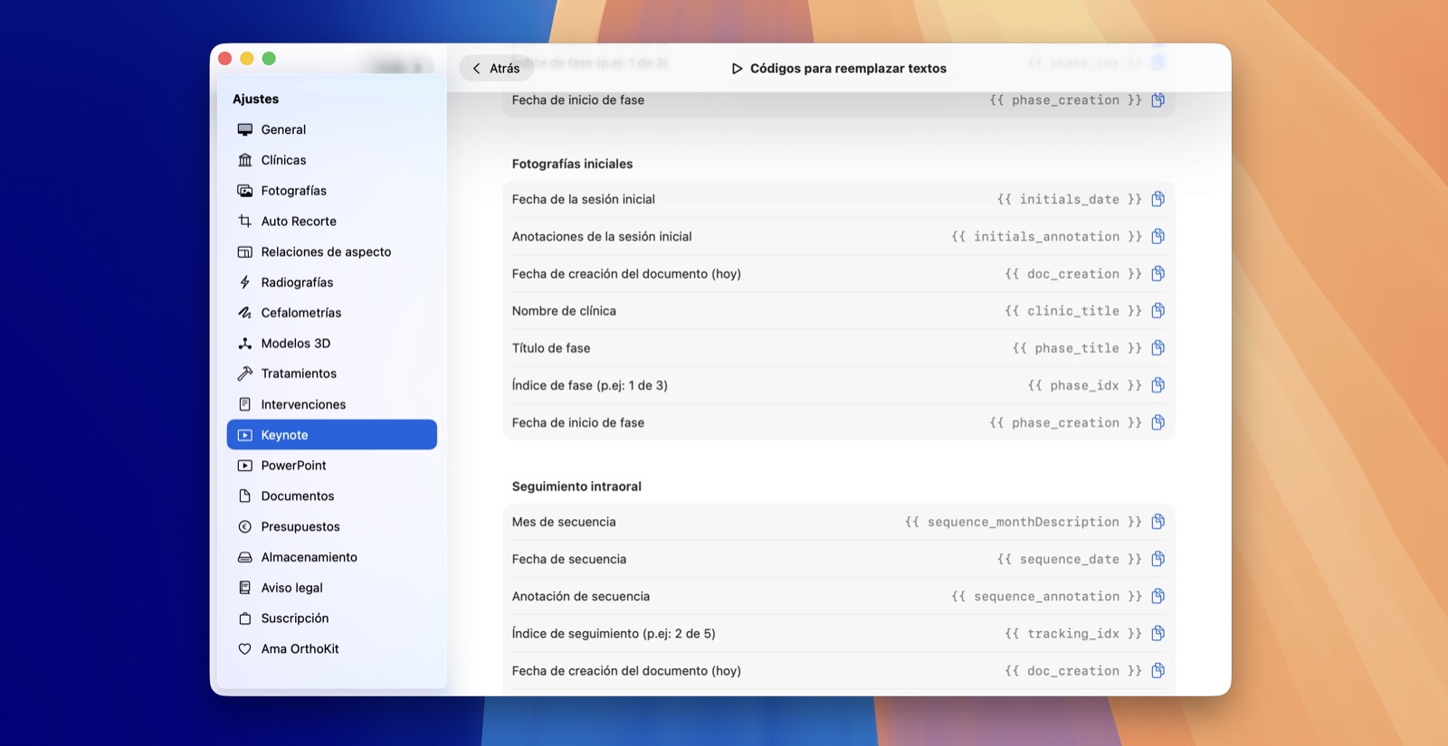Copy doc_creation code under Fotografías iniciales
Screen dimensions: 1448x746
[1157, 273]
